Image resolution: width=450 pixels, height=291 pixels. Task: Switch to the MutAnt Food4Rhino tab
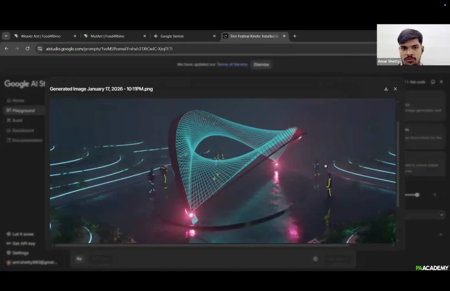pos(107,36)
